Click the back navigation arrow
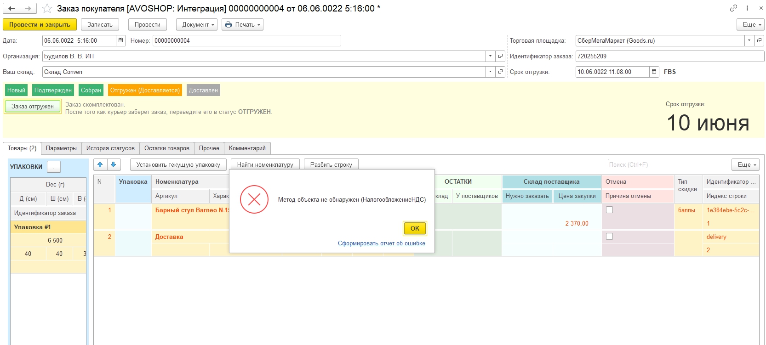 point(11,9)
